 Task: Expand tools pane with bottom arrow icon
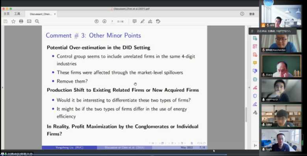255,145
